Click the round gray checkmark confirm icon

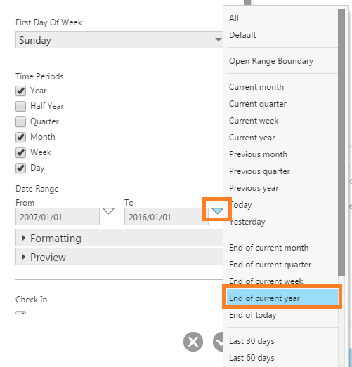point(219,342)
